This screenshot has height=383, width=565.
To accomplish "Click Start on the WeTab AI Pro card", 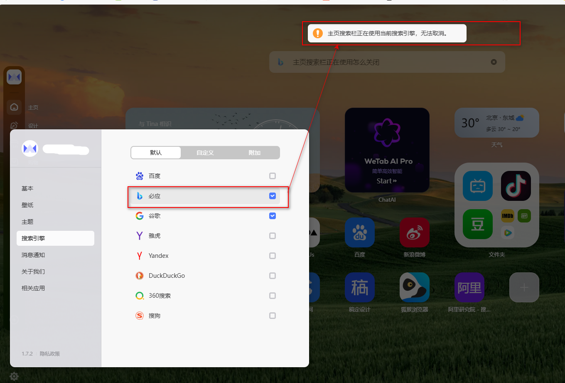I will (x=387, y=181).
